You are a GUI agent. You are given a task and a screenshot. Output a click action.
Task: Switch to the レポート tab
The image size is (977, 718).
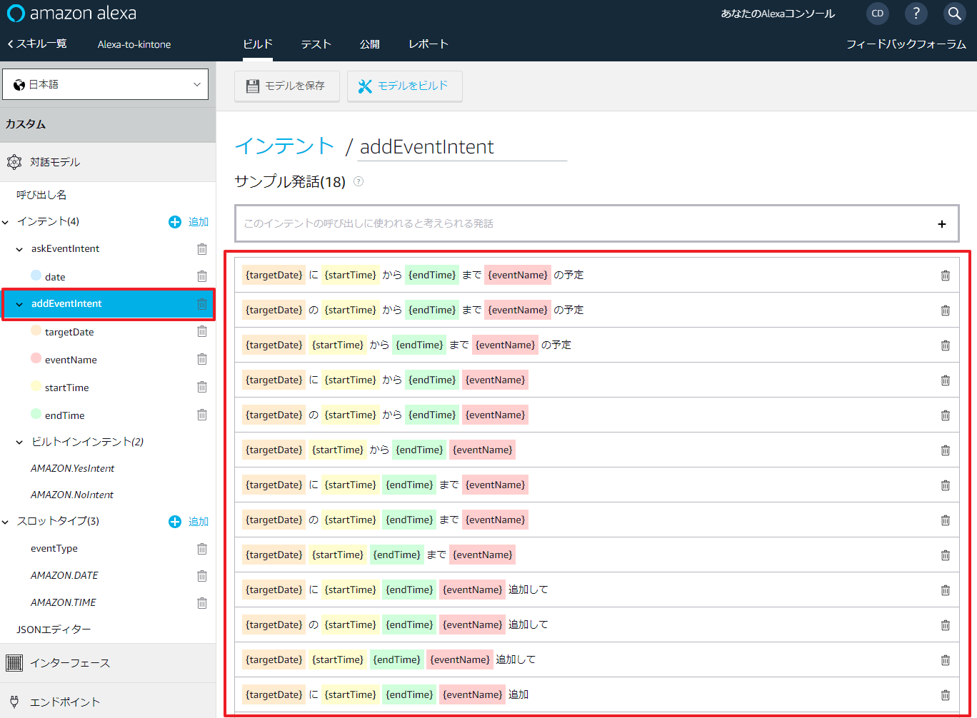pyautogui.click(x=429, y=44)
